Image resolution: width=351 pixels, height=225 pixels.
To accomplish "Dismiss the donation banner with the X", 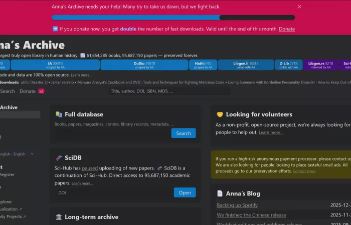I will tap(299, 7).
